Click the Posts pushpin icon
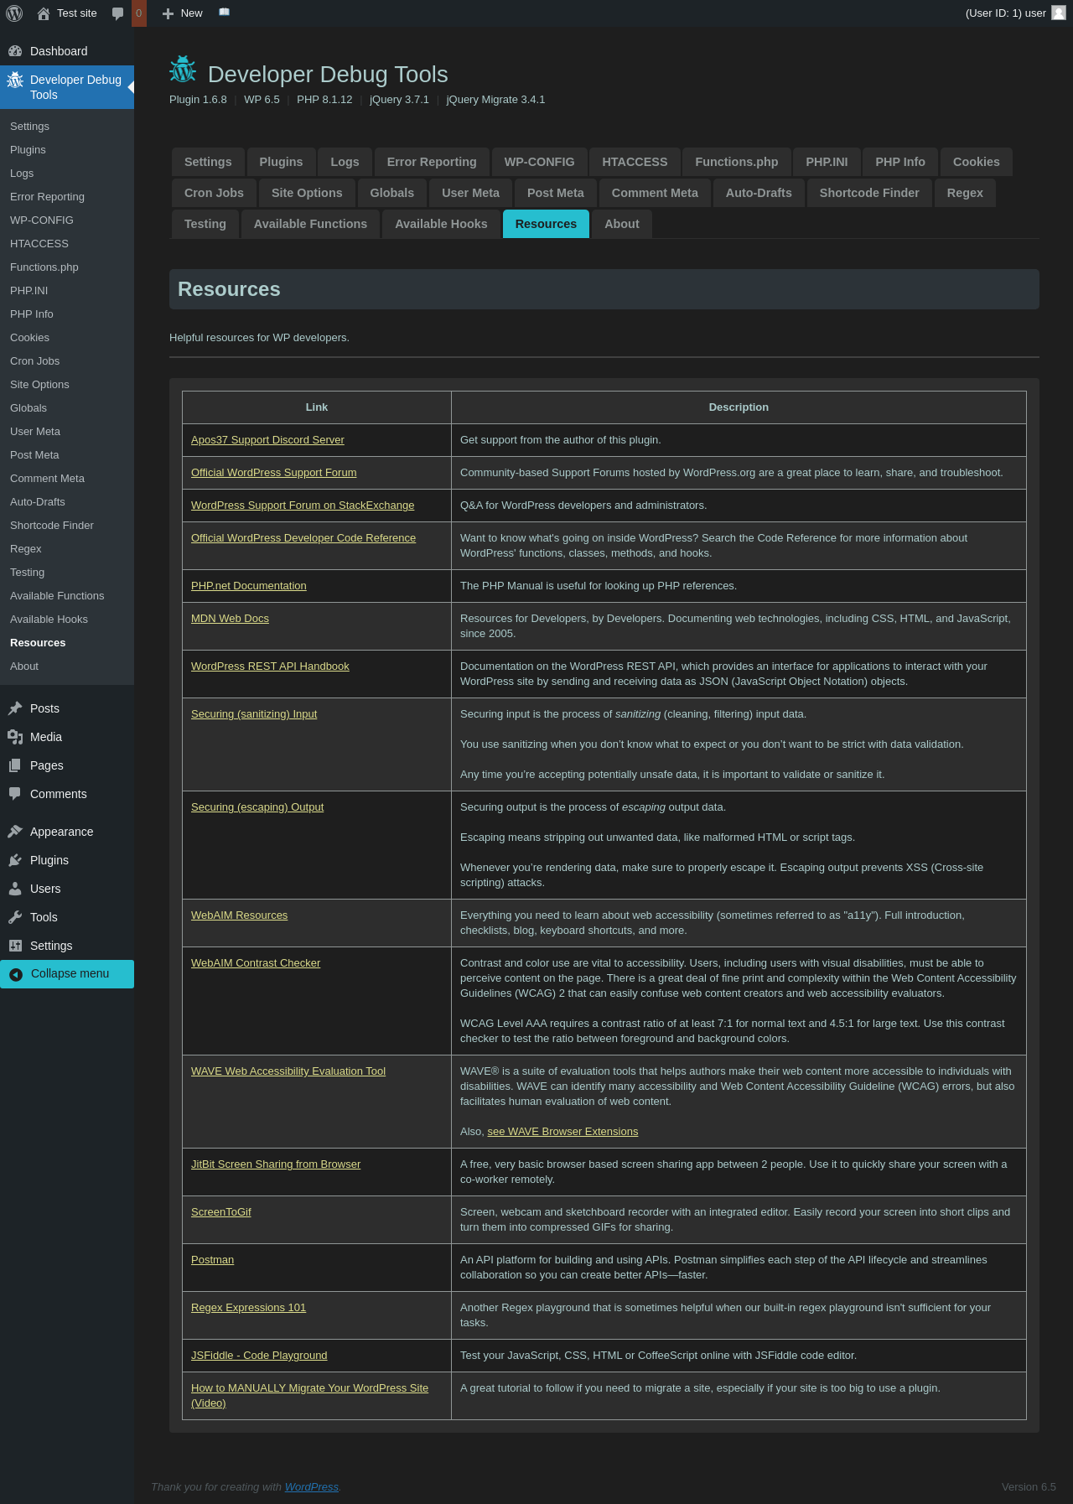Screen dimensions: 1073x1504 tap(15, 708)
